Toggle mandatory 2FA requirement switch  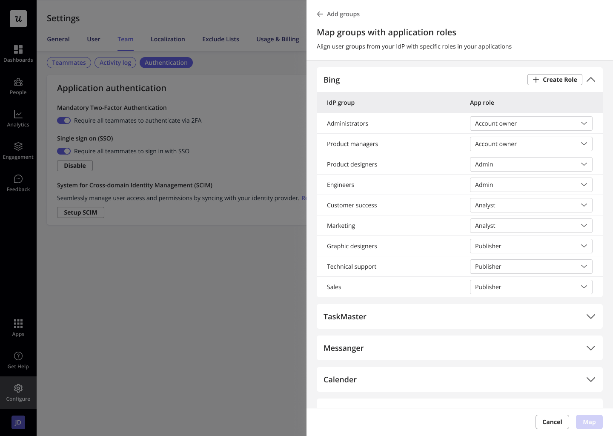pos(64,120)
